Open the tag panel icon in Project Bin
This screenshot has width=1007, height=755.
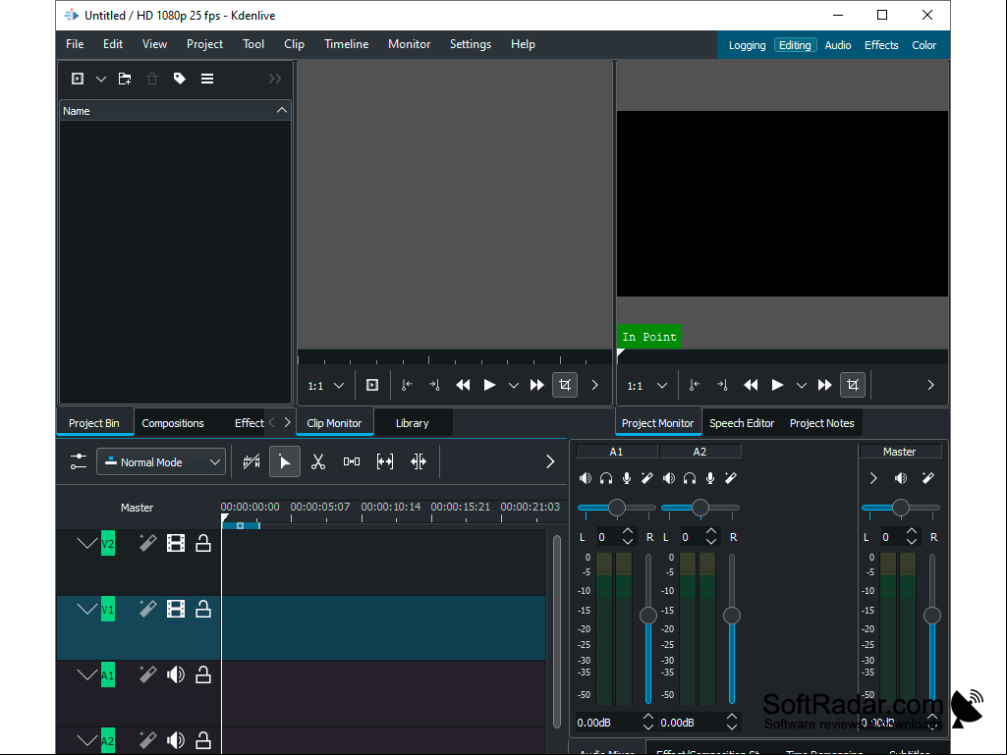(179, 79)
